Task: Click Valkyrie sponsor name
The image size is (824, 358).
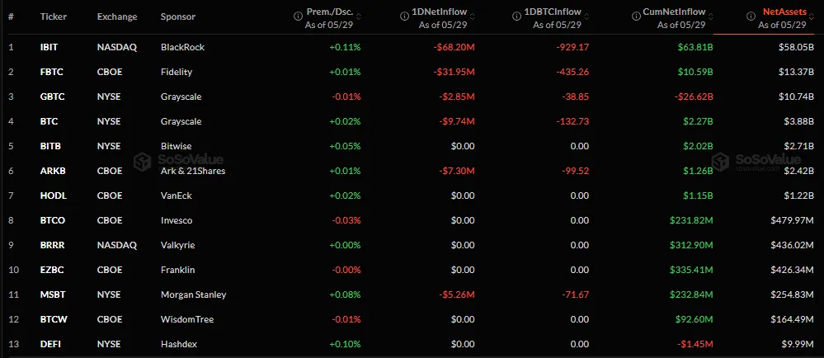Action: point(177,245)
